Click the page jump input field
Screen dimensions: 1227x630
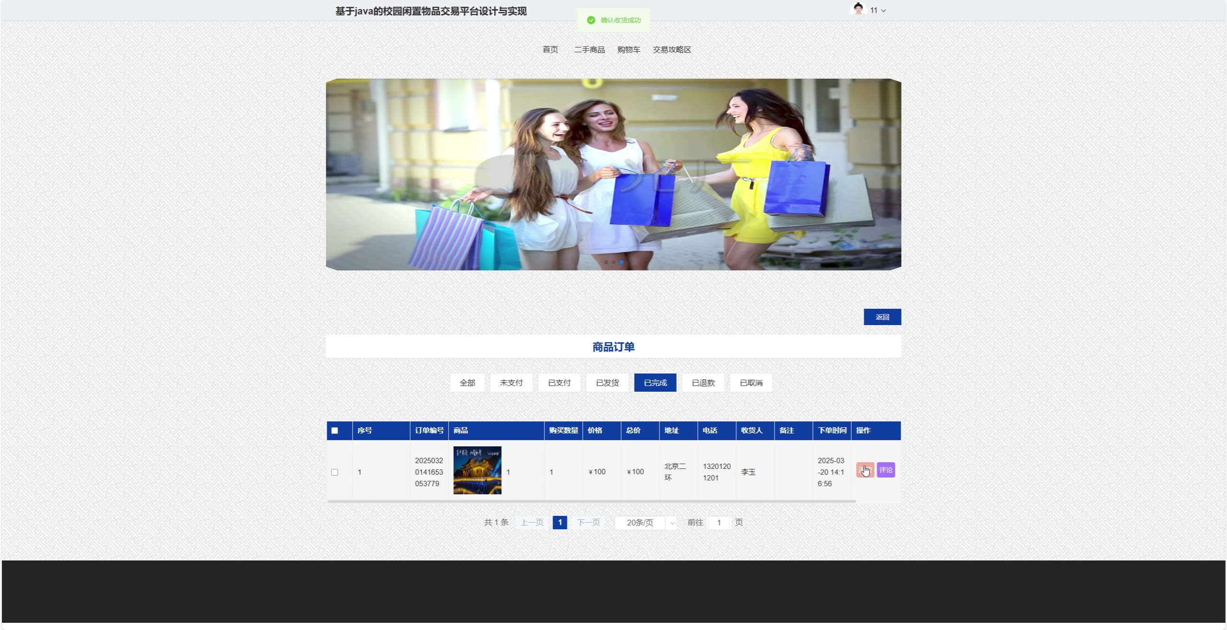pyautogui.click(x=718, y=523)
